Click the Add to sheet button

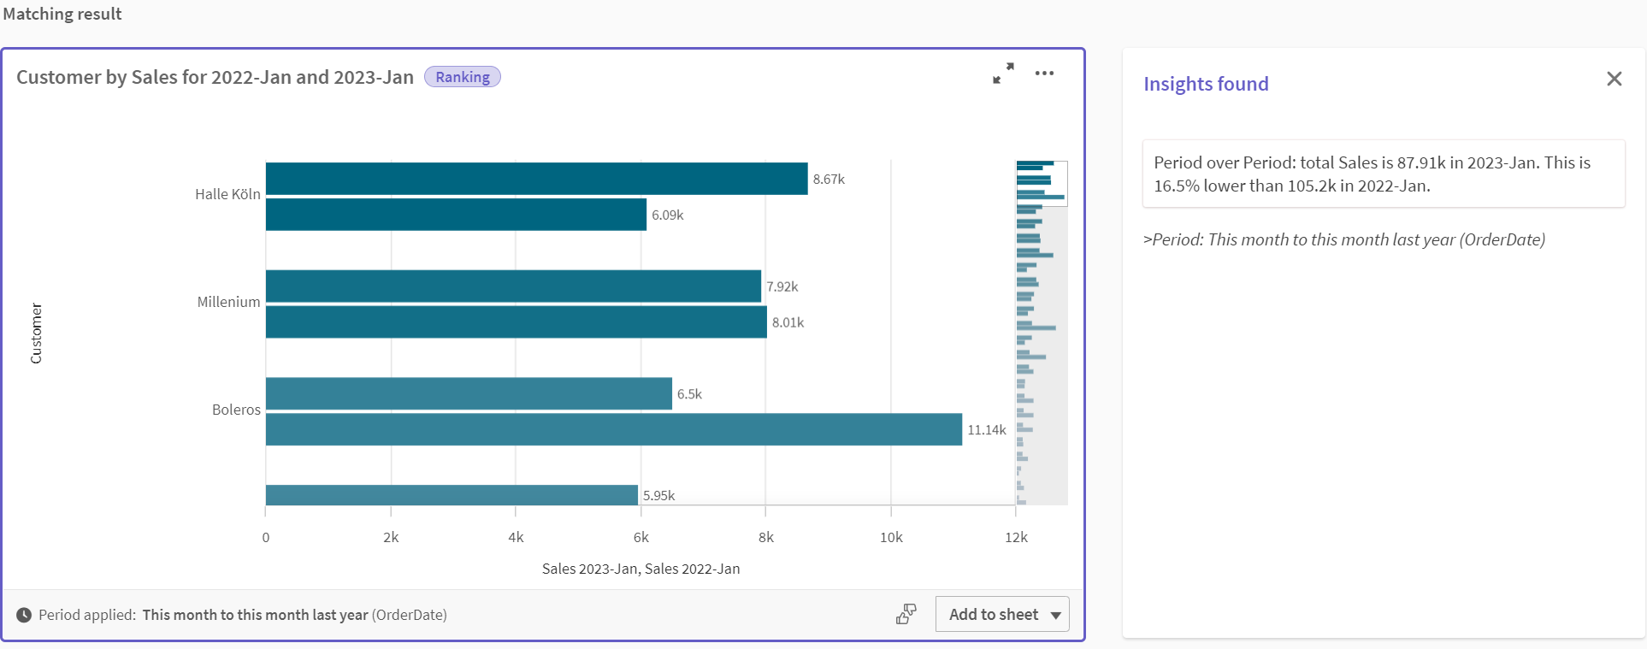[993, 614]
